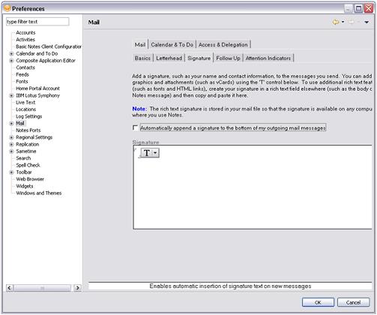This screenshot has width=377, height=315.
Task: Open the Access & Delegation tab
Action: click(x=223, y=45)
